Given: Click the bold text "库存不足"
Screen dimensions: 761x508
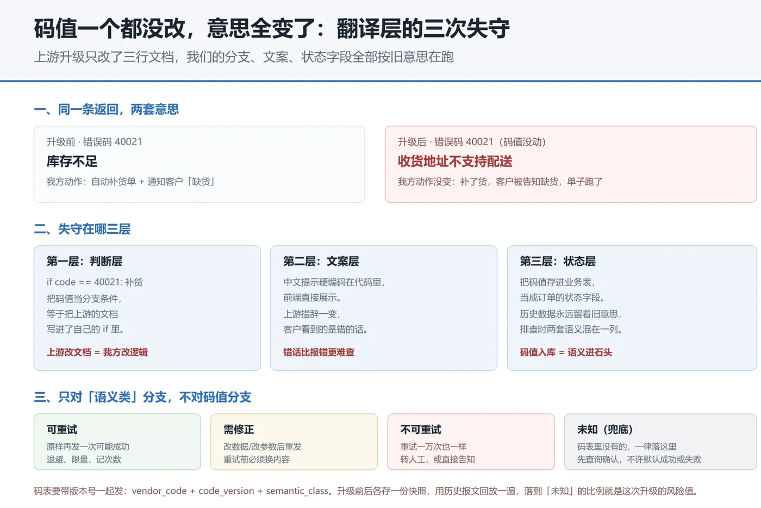Looking at the screenshot, I should pyautogui.click(x=72, y=162).
